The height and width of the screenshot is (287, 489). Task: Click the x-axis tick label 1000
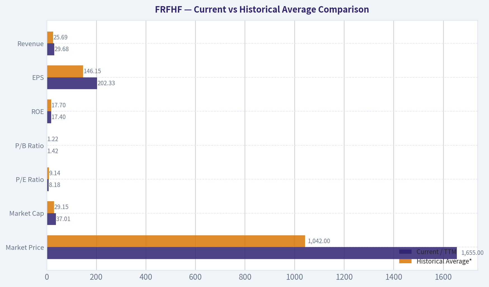(295, 277)
